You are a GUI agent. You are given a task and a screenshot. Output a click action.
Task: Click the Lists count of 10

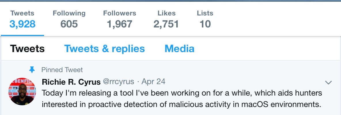[x=205, y=24]
